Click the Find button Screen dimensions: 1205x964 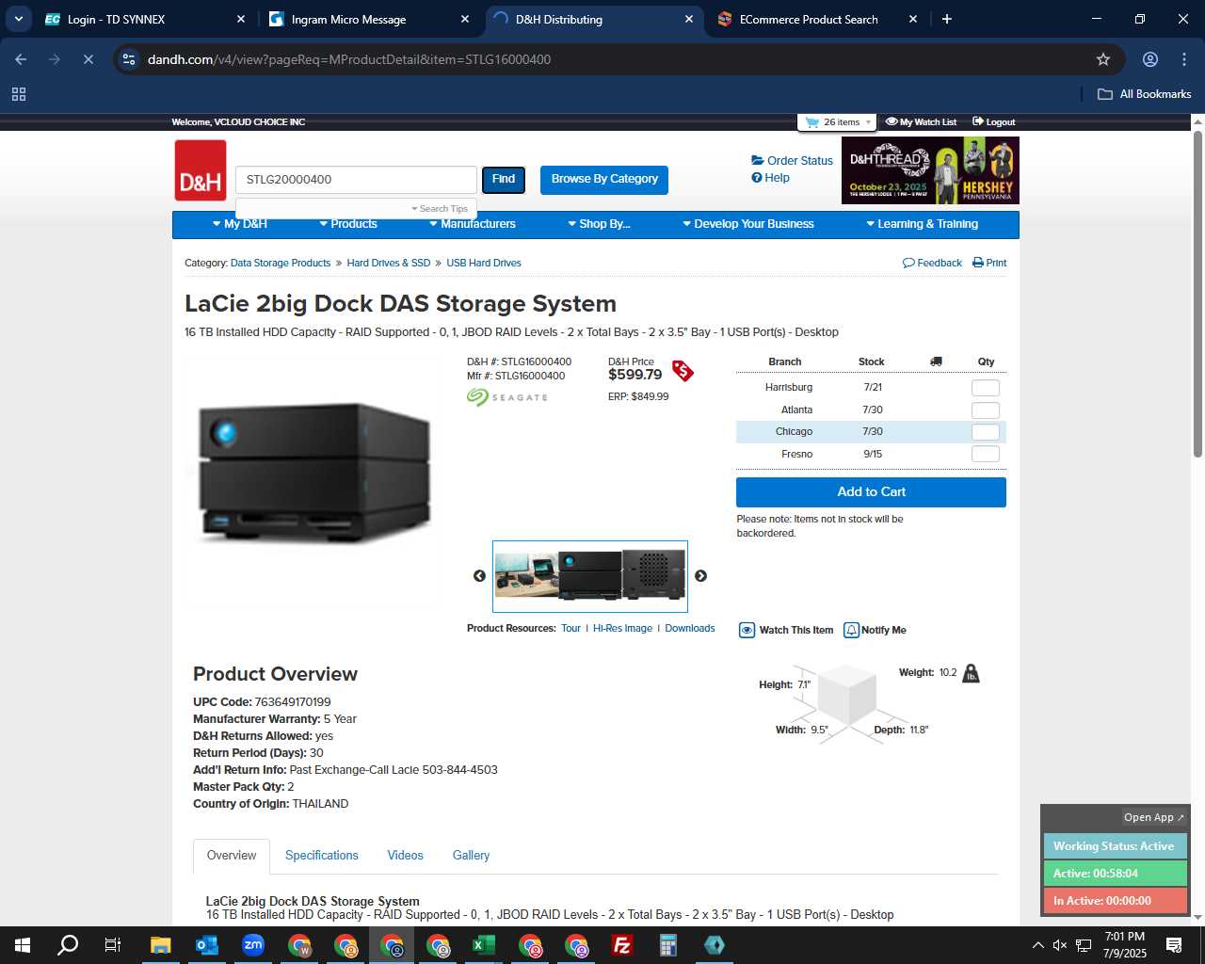coord(504,179)
